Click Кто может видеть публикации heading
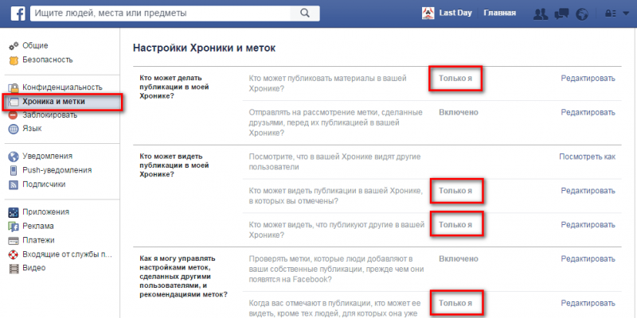Viewport: 637px width, 318px height. pyautogui.click(x=174, y=165)
